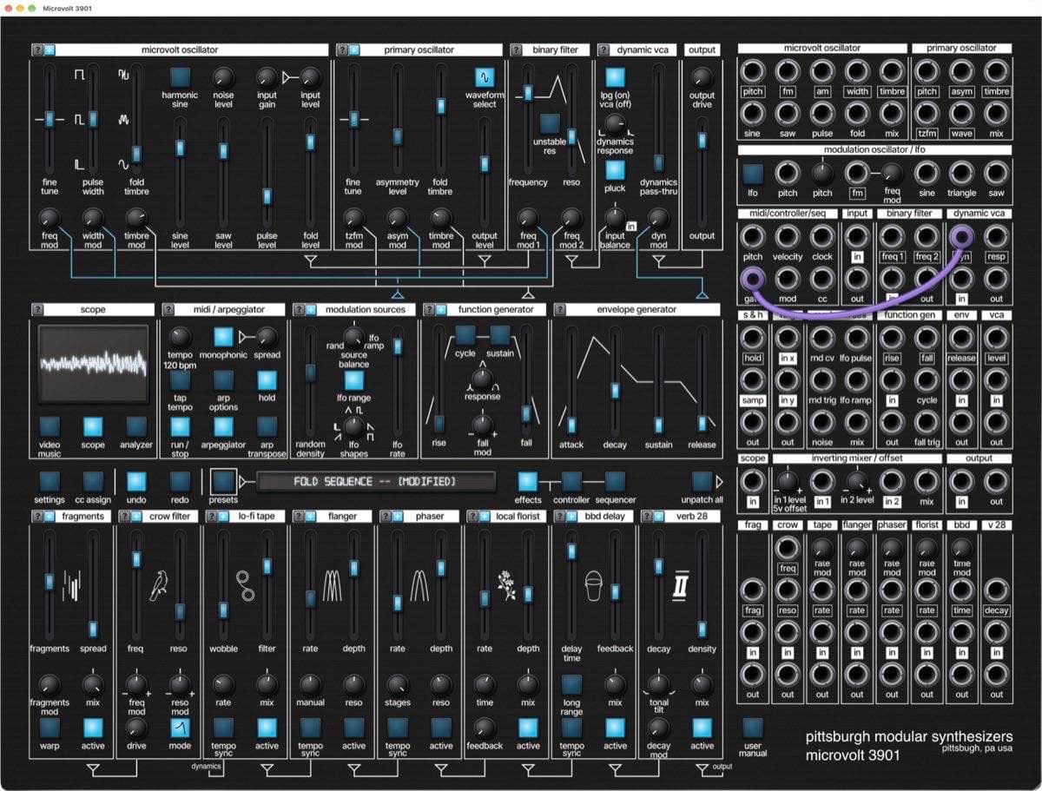This screenshot has height=791, width=1042.
Task: Select the scope display mode button
Action: tap(93, 425)
